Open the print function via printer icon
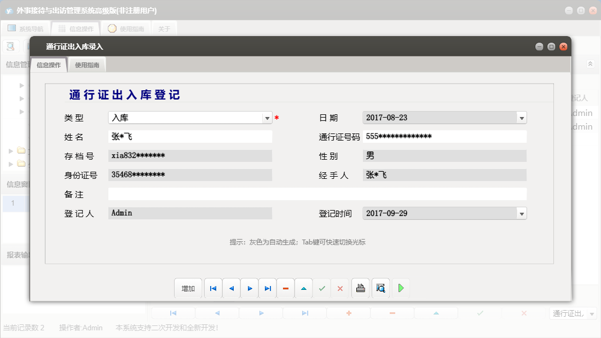 coord(360,288)
